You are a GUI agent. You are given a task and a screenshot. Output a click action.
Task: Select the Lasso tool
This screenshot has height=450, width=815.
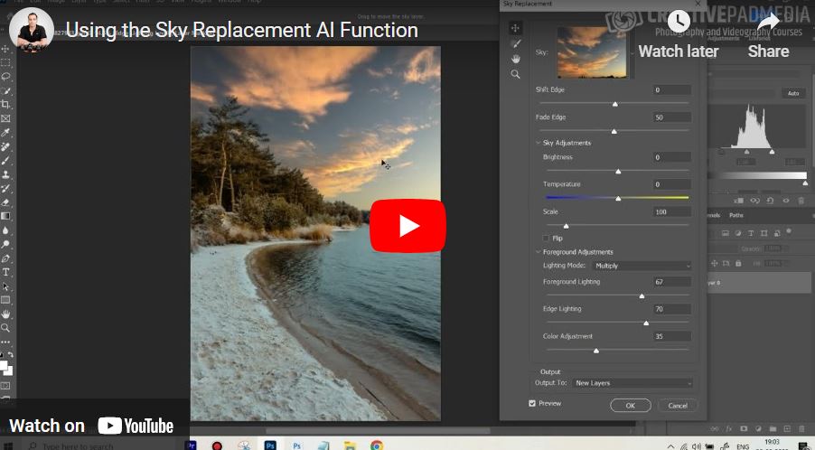[x=5, y=77]
